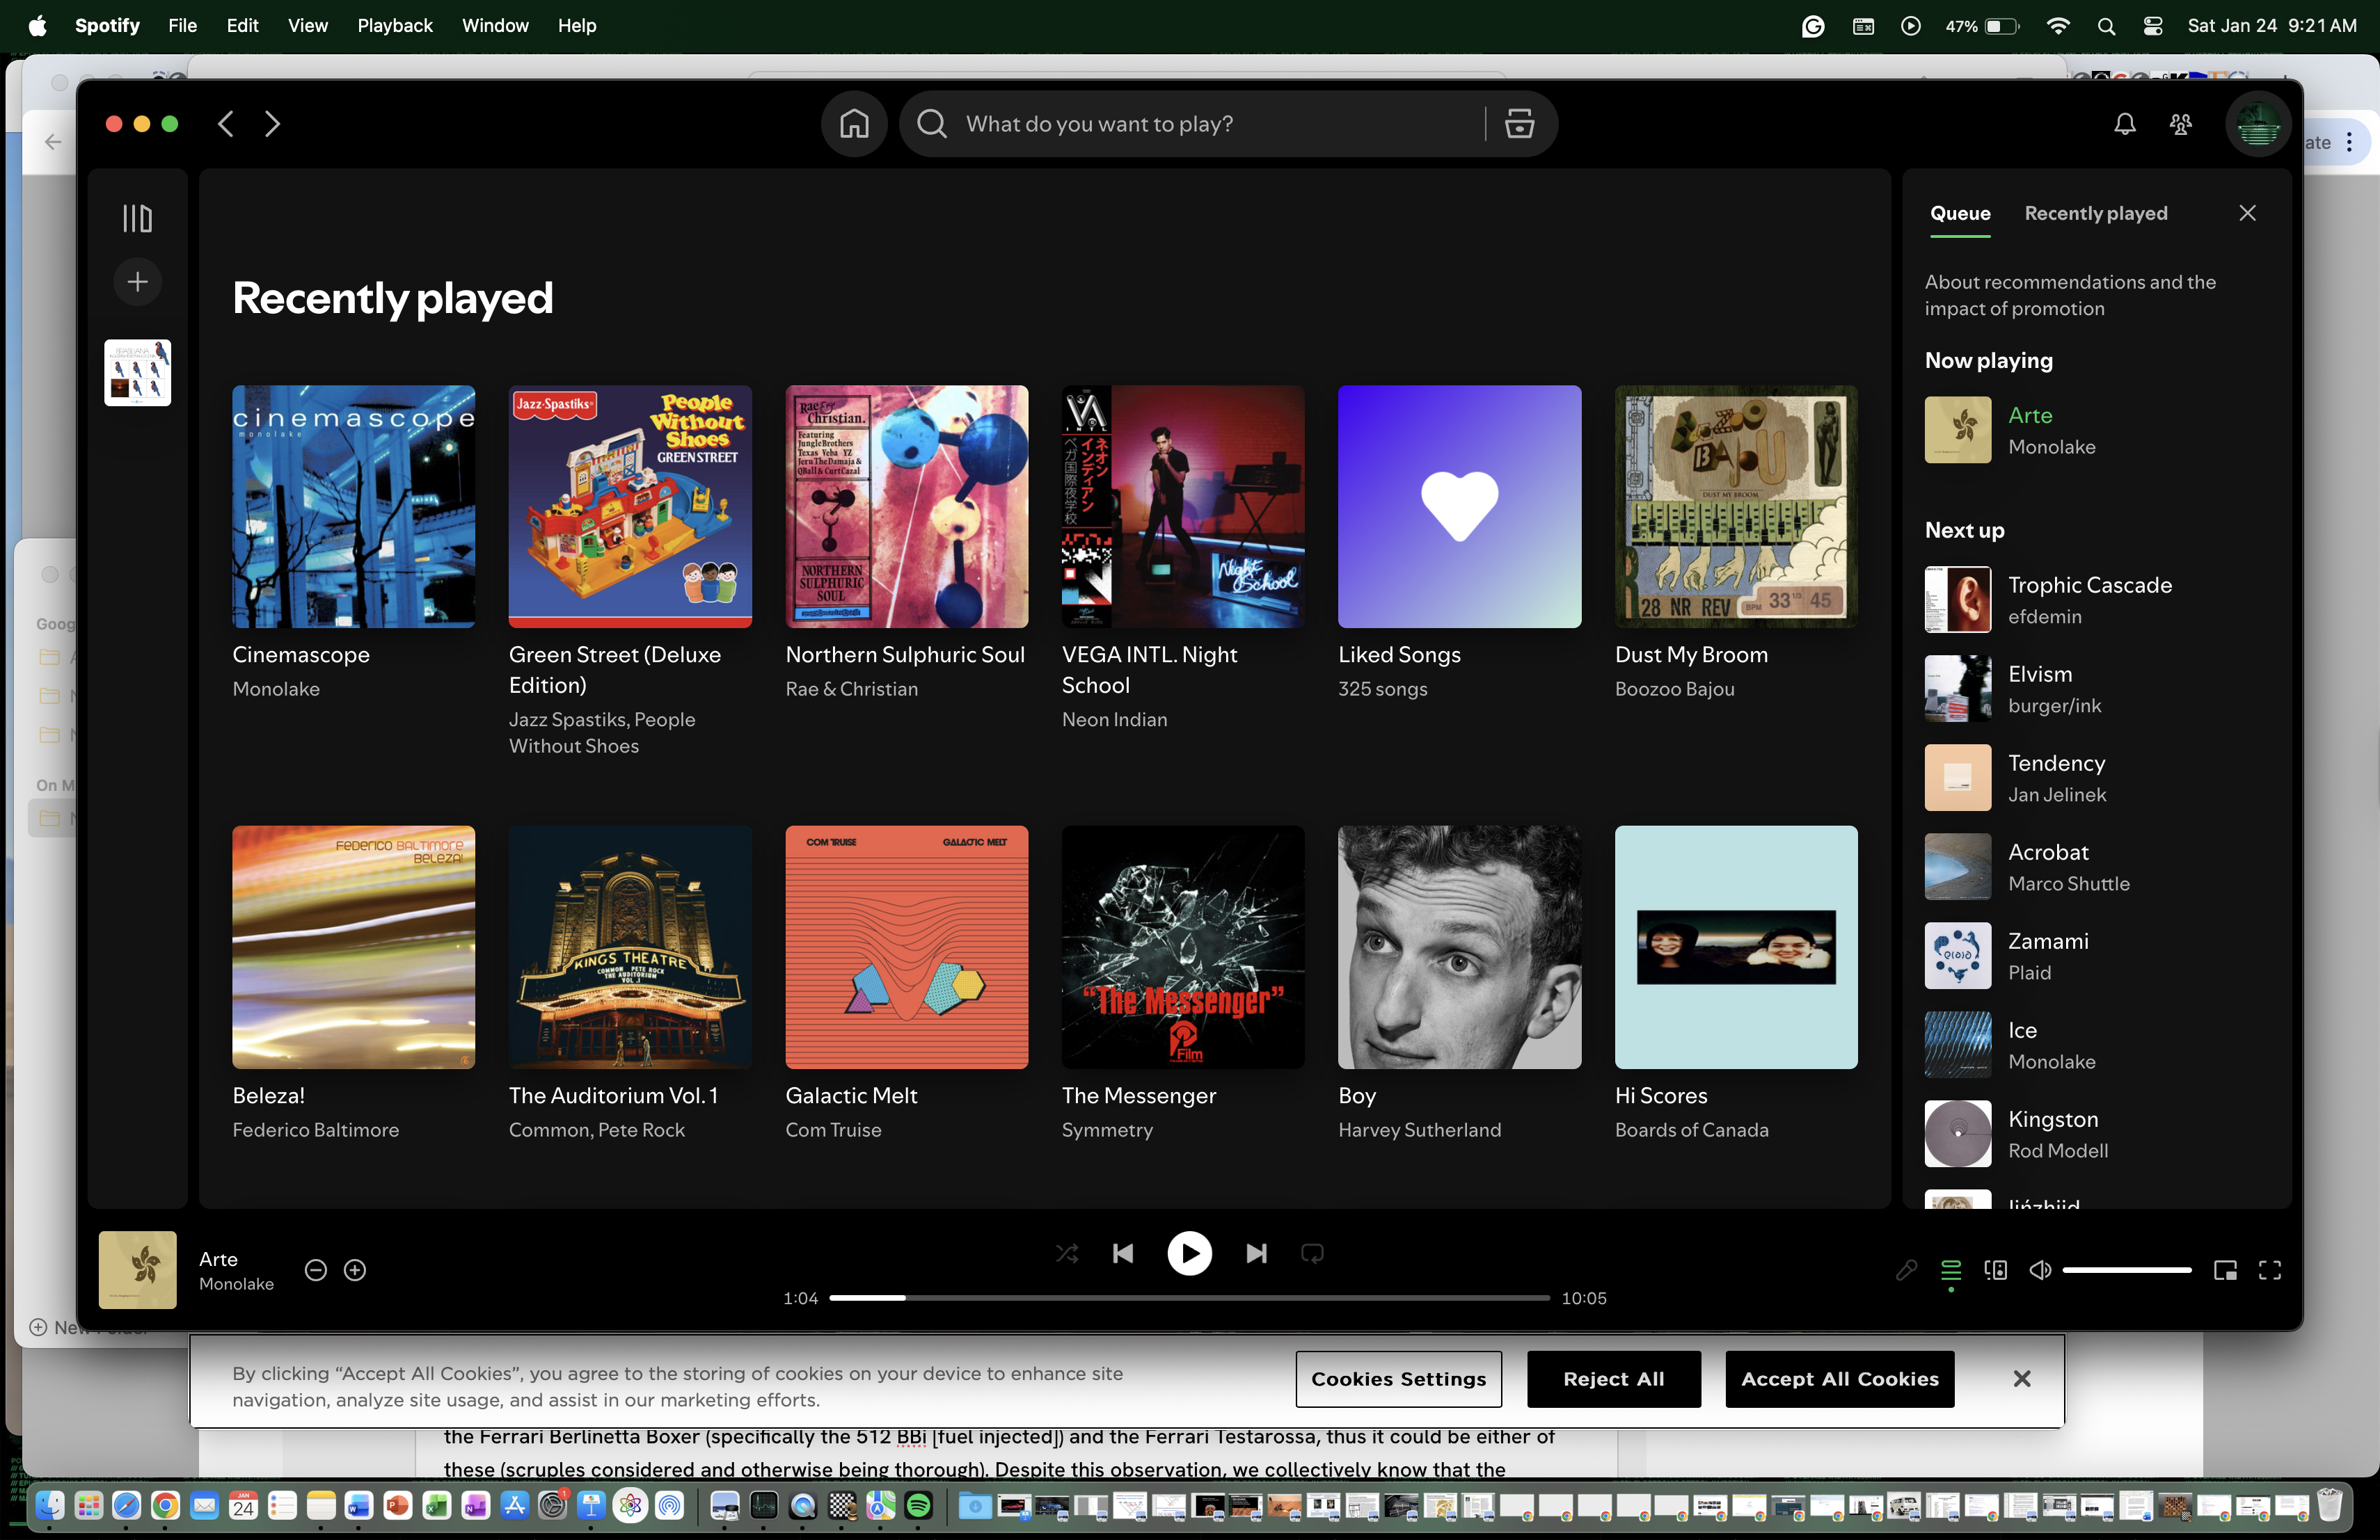Click the Boards of Canada artist link
The image size is (2380, 1540).
point(1691,1130)
